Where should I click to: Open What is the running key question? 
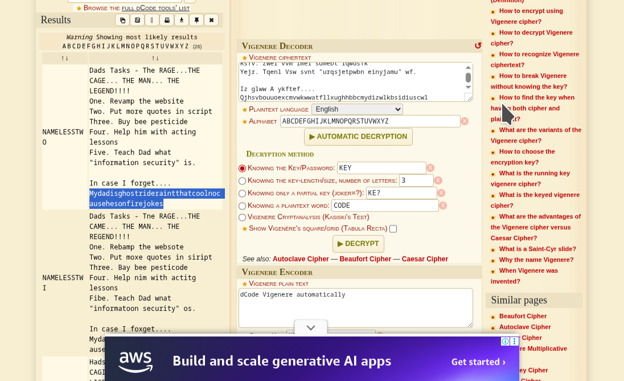tap(531, 178)
